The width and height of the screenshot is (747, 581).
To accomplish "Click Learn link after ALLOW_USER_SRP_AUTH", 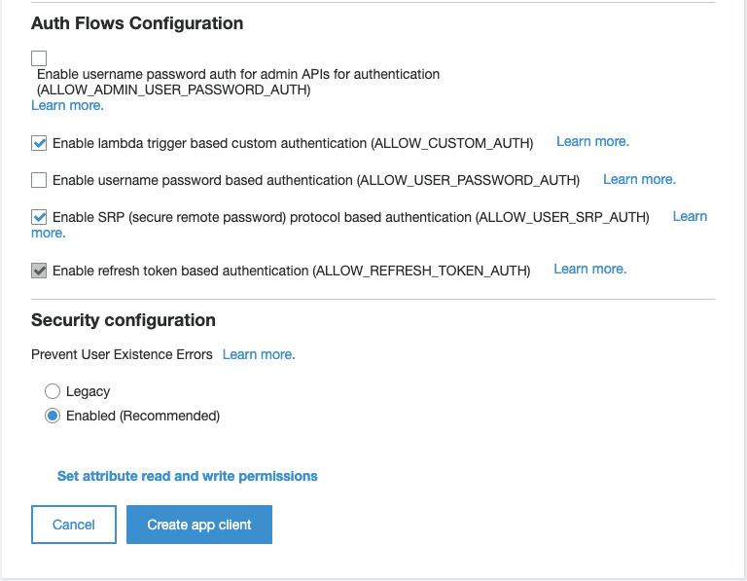I will pos(690,216).
